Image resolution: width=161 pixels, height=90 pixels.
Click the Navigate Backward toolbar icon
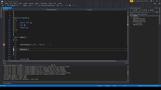(x=3, y=5)
